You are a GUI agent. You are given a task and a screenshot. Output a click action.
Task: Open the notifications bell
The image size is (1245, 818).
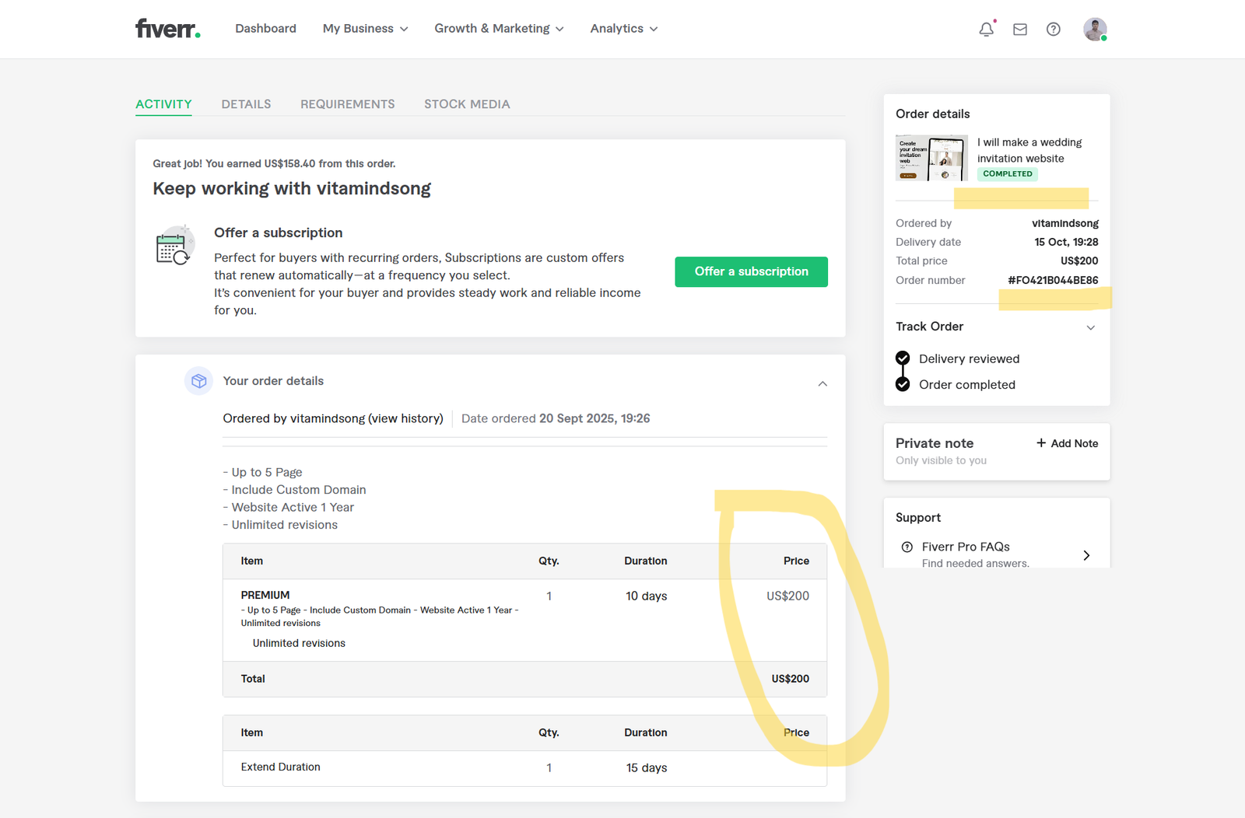(986, 30)
